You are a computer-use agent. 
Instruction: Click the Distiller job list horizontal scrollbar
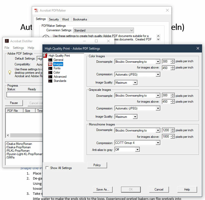(x=26, y=135)
